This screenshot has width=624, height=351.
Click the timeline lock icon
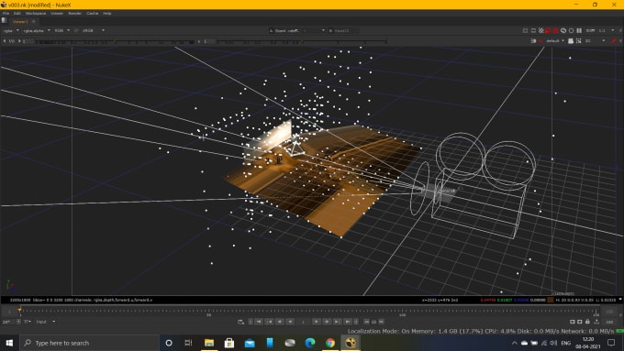(587, 322)
